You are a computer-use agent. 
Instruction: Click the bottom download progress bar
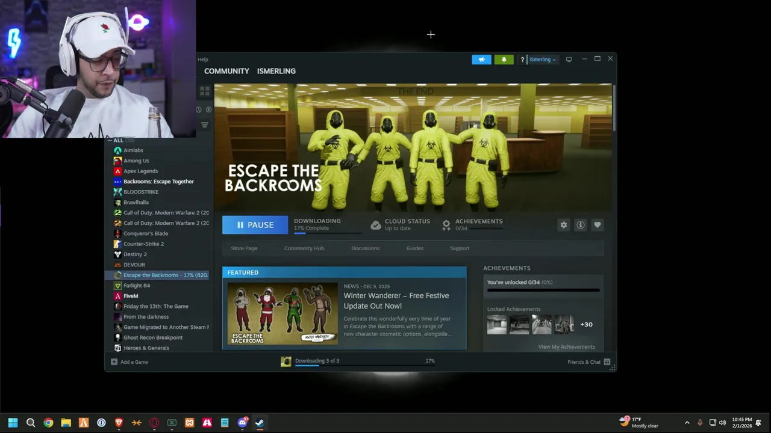[365, 366]
